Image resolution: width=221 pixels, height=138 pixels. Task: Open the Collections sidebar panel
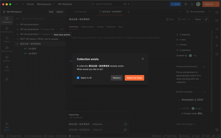[7, 20]
